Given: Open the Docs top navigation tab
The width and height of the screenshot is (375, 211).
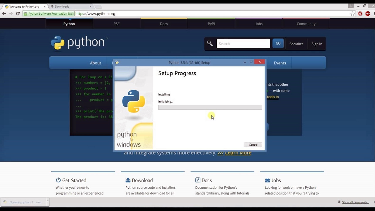Looking at the screenshot, I should coord(164,24).
